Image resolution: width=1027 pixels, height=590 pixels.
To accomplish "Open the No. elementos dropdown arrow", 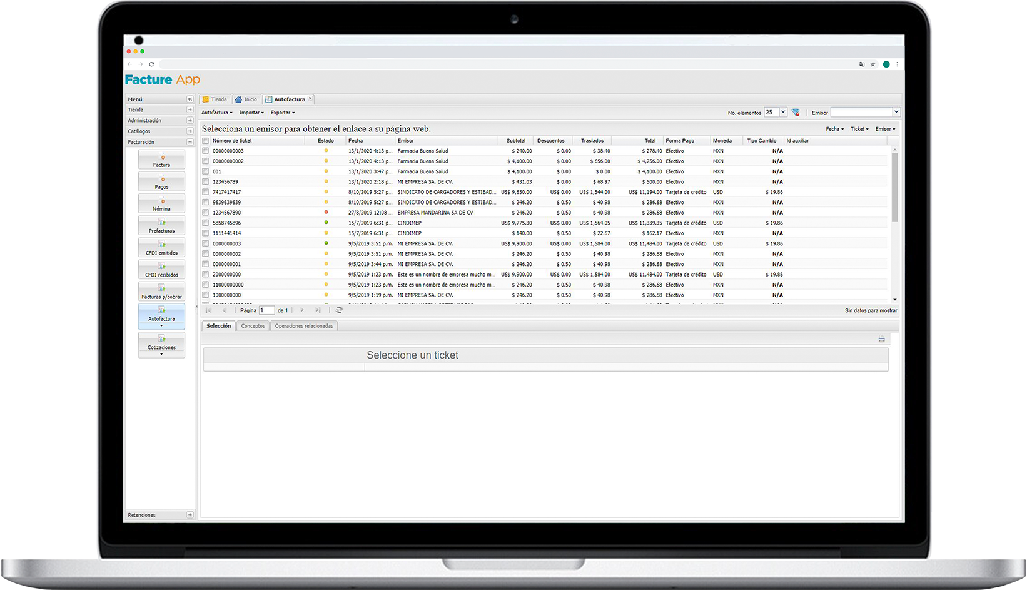I will (782, 113).
